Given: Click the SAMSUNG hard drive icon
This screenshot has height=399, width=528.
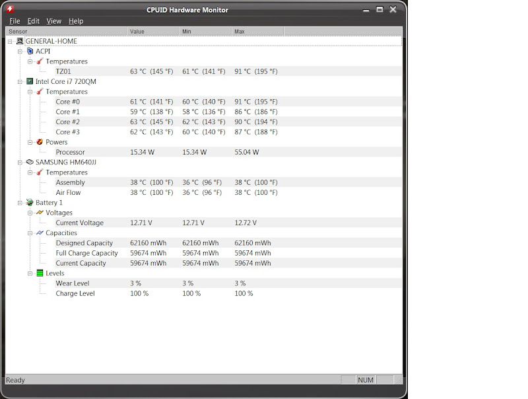Looking at the screenshot, I should coord(30,162).
